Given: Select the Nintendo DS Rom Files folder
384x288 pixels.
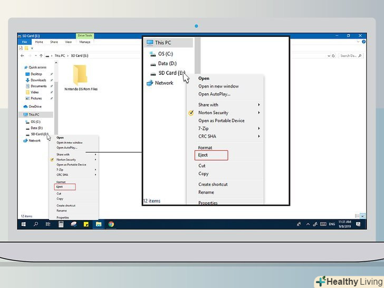Looking at the screenshot, I should click(x=81, y=78).
